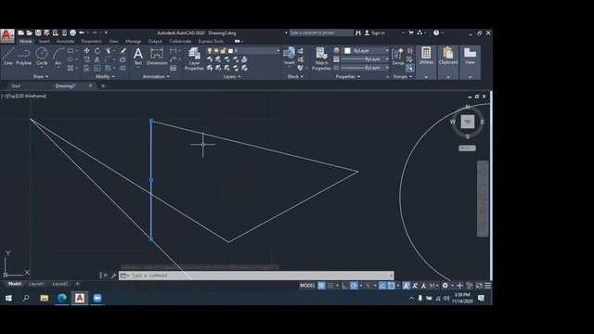The width and height of the screenshot is (594, 334).
Task: Open the Parametric ribbon tab
Action: pos(91,41)
